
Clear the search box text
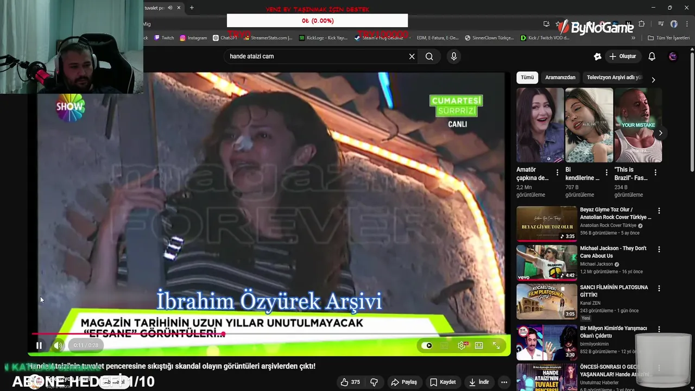(412, 56)
